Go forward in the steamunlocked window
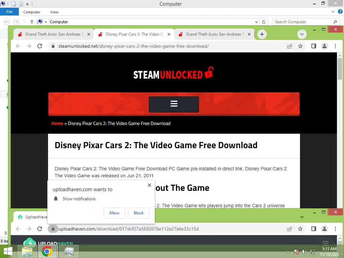 pos(29,46)
